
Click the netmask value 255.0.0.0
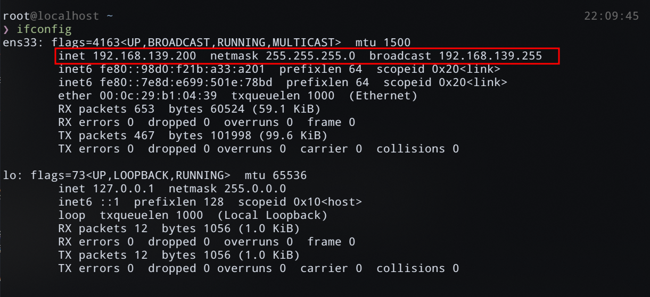[255, 189]
